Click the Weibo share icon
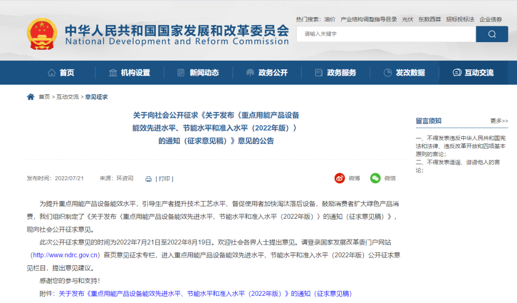The image size is (517, 303). (x=339, y=178)
